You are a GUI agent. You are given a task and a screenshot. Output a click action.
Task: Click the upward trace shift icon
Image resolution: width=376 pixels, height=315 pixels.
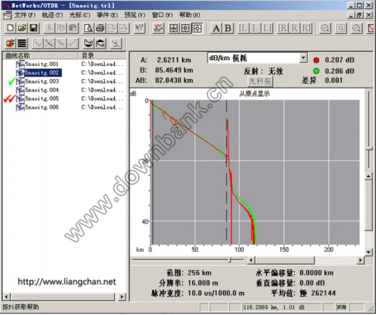[x=101, y=43]
